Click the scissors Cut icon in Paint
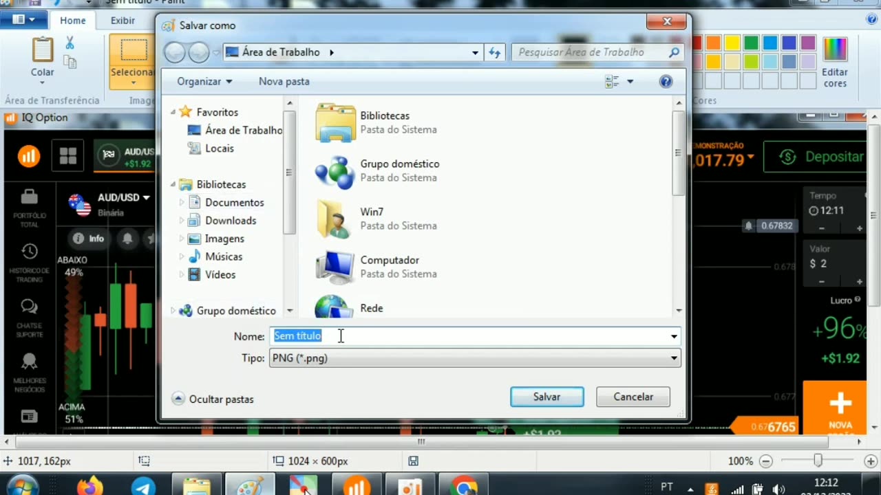The width and height of the screenshot is (881, 495). click(70, 43)
